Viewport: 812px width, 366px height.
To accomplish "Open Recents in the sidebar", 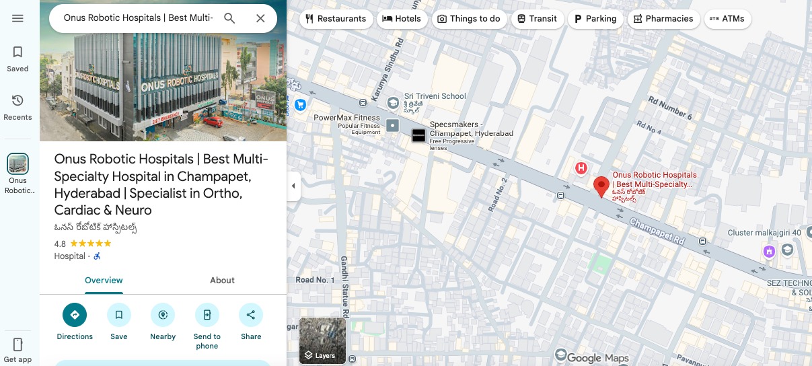I will pyautogui.click(x=17, y=107).
